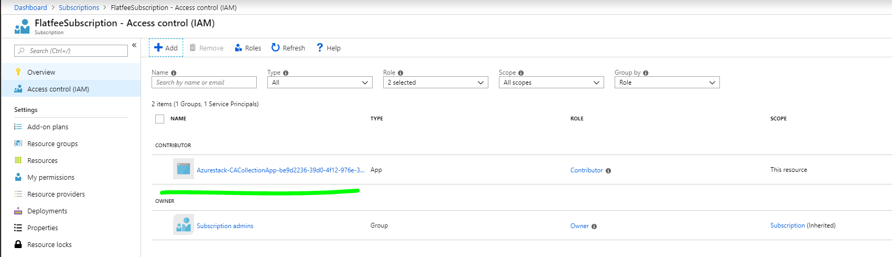This screenshot has height=257, width=892.
Task: Click 'This resource' scope cell
Action: pyautogui.click(x=789, y=170)
